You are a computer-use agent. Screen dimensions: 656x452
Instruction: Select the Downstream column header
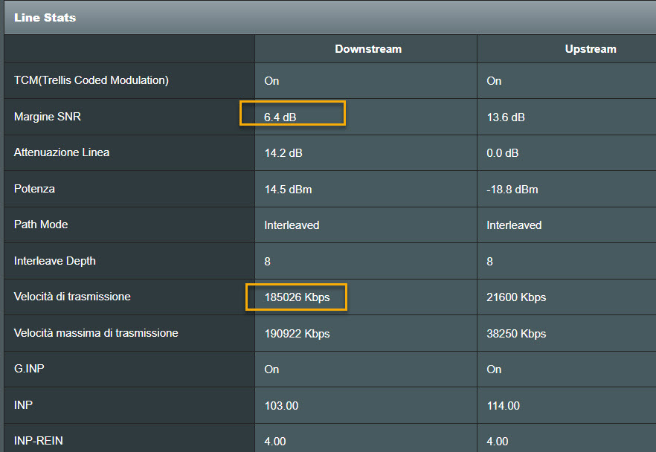pyautogui.click(x=368, y=49)
